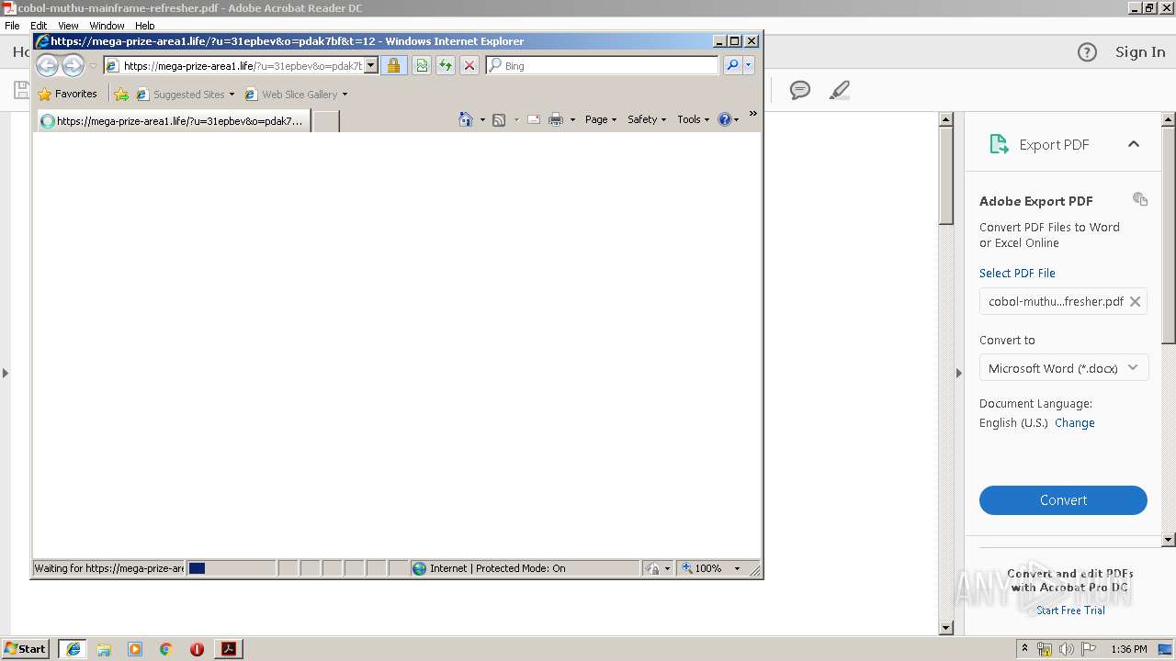The image size is (1176, 661).
Task: Open Acrobat Help menu
Action: 145,26
